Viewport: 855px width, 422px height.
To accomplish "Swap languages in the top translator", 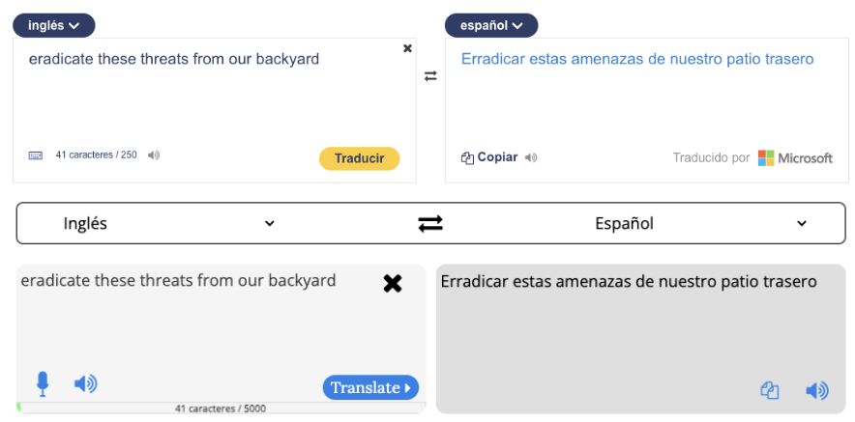I will (430, 76).
